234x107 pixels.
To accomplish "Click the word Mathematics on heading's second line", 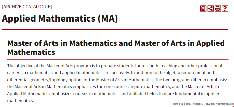I will (x=31, y=52).
